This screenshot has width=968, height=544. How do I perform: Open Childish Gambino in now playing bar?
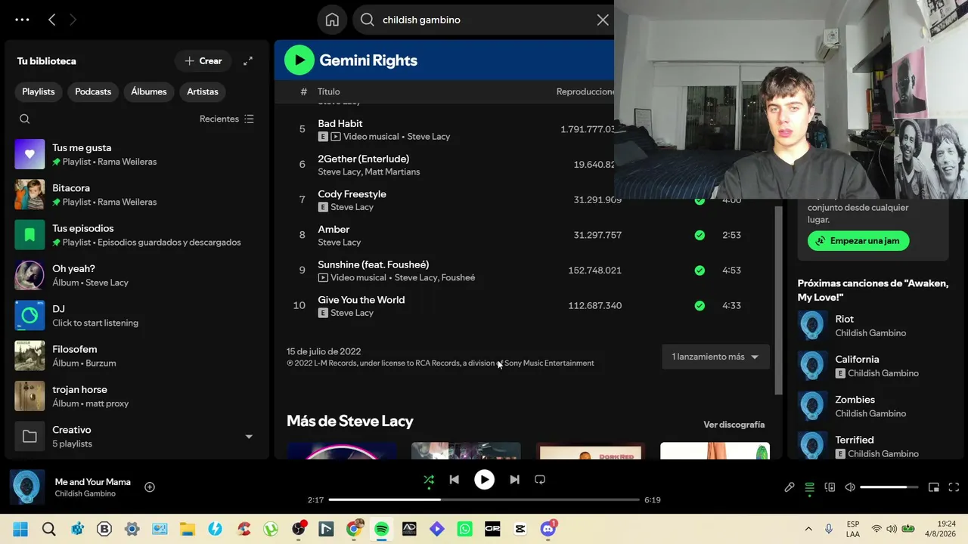click(85, 494)
